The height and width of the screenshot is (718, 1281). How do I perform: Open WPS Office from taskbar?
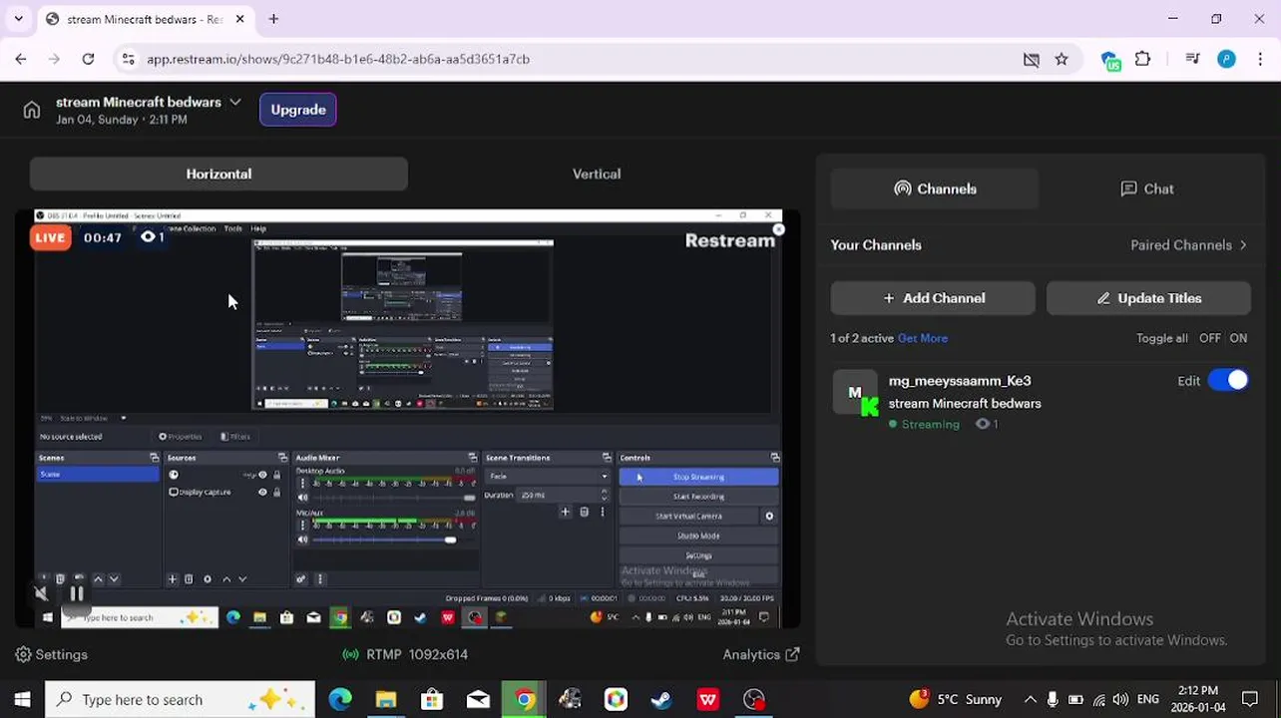click(x=707, y=699)
